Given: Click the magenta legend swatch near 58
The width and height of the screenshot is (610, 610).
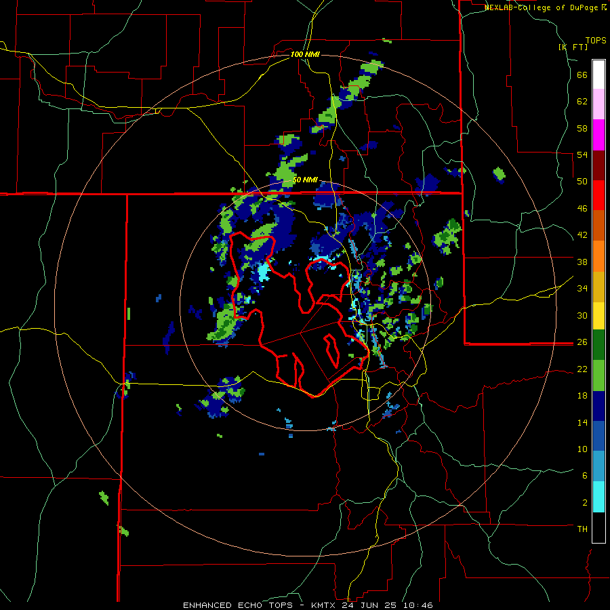Looking at the screenshot, I should coord(598,135).
